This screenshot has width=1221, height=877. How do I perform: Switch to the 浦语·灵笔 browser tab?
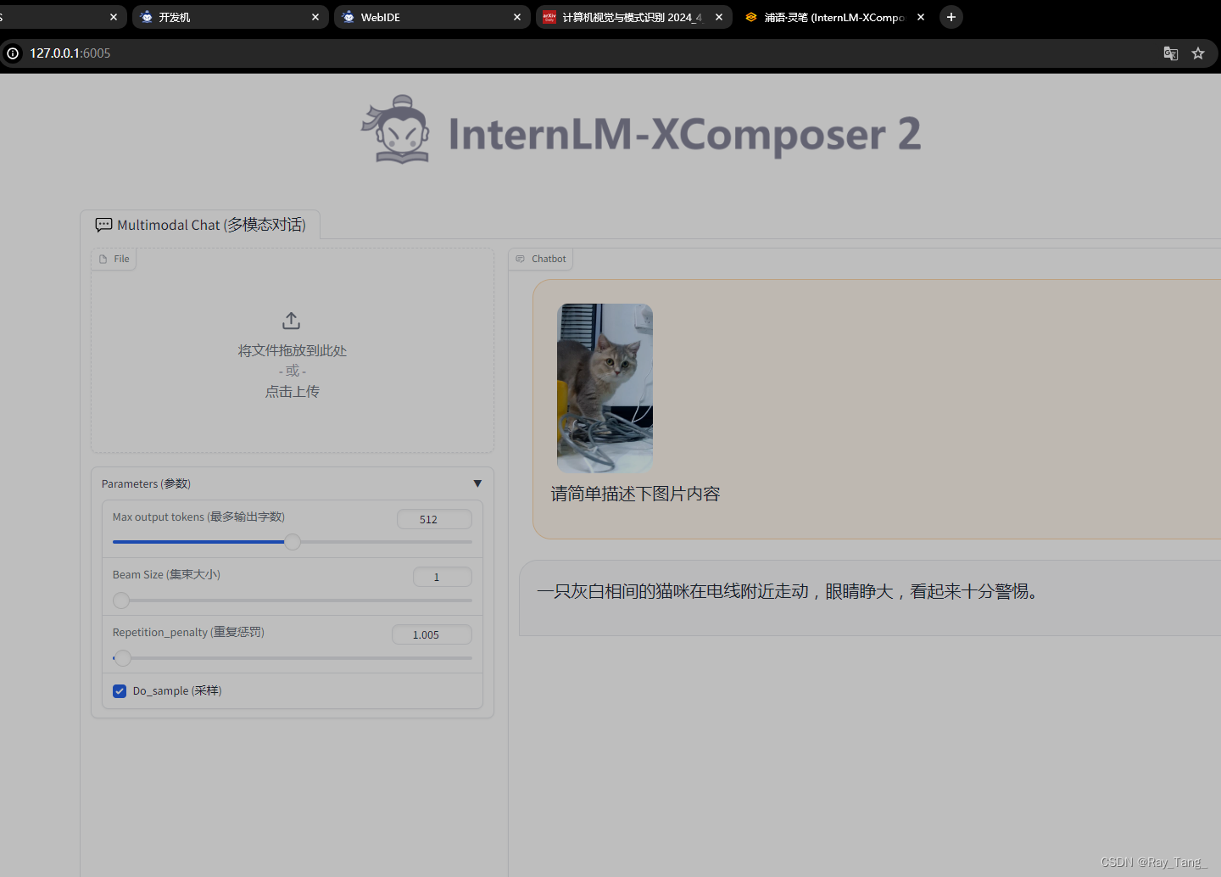coord(835,17)
